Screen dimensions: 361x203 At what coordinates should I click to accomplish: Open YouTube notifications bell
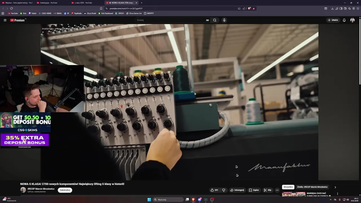(344, 20)
